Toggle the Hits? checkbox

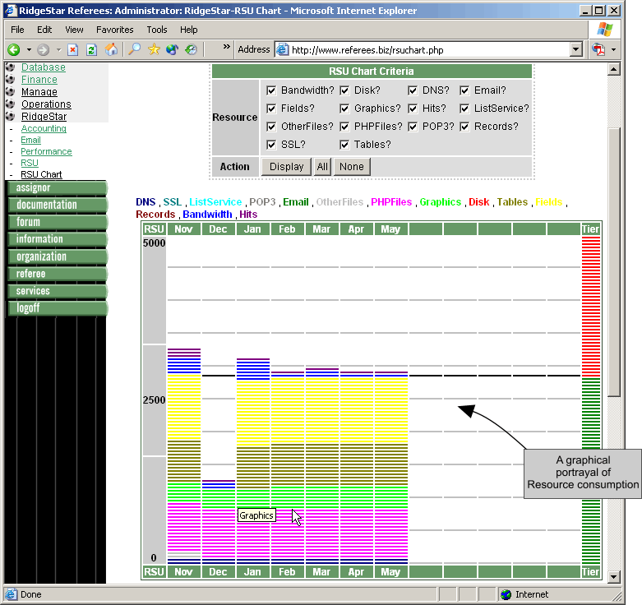point(413,109)
